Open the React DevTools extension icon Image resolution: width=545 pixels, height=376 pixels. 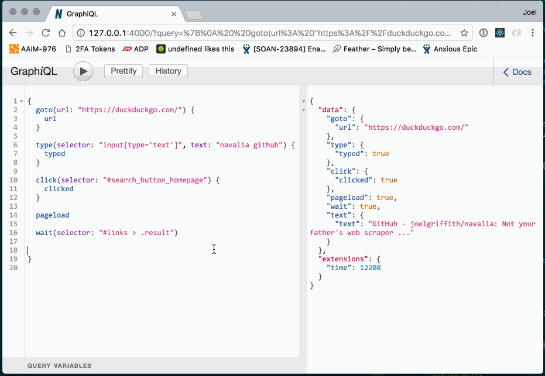point(500,33)
